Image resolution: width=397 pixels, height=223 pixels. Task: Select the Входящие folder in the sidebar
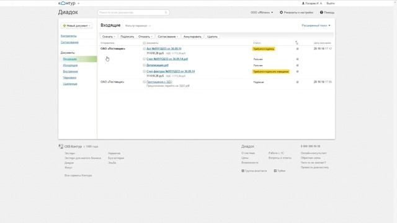[x=70, y=59]
